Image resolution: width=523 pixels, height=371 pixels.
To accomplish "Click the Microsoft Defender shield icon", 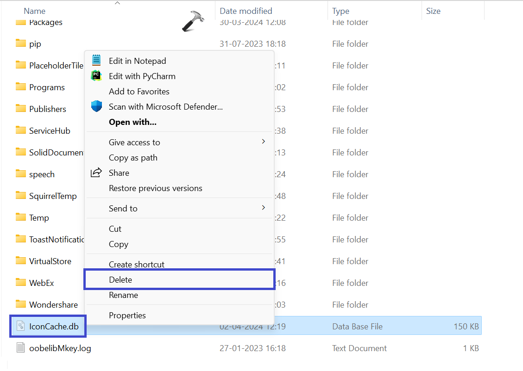I will coord(96,106).
